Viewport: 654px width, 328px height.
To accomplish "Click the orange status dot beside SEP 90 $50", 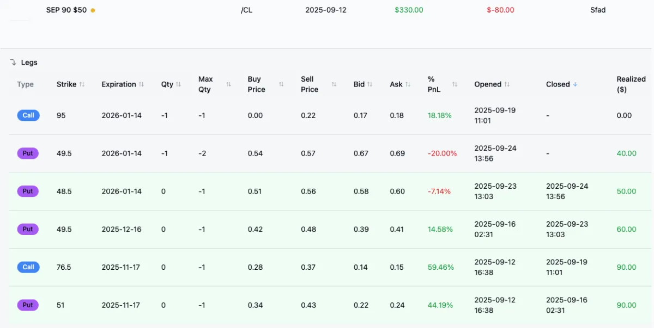I will (93, 10).
